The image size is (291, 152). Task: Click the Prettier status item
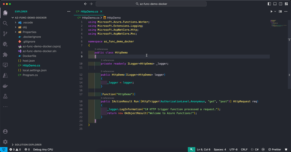coord(275,149)
